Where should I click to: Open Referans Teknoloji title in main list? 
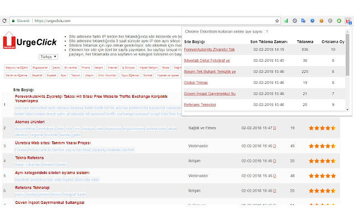(32, 188)
